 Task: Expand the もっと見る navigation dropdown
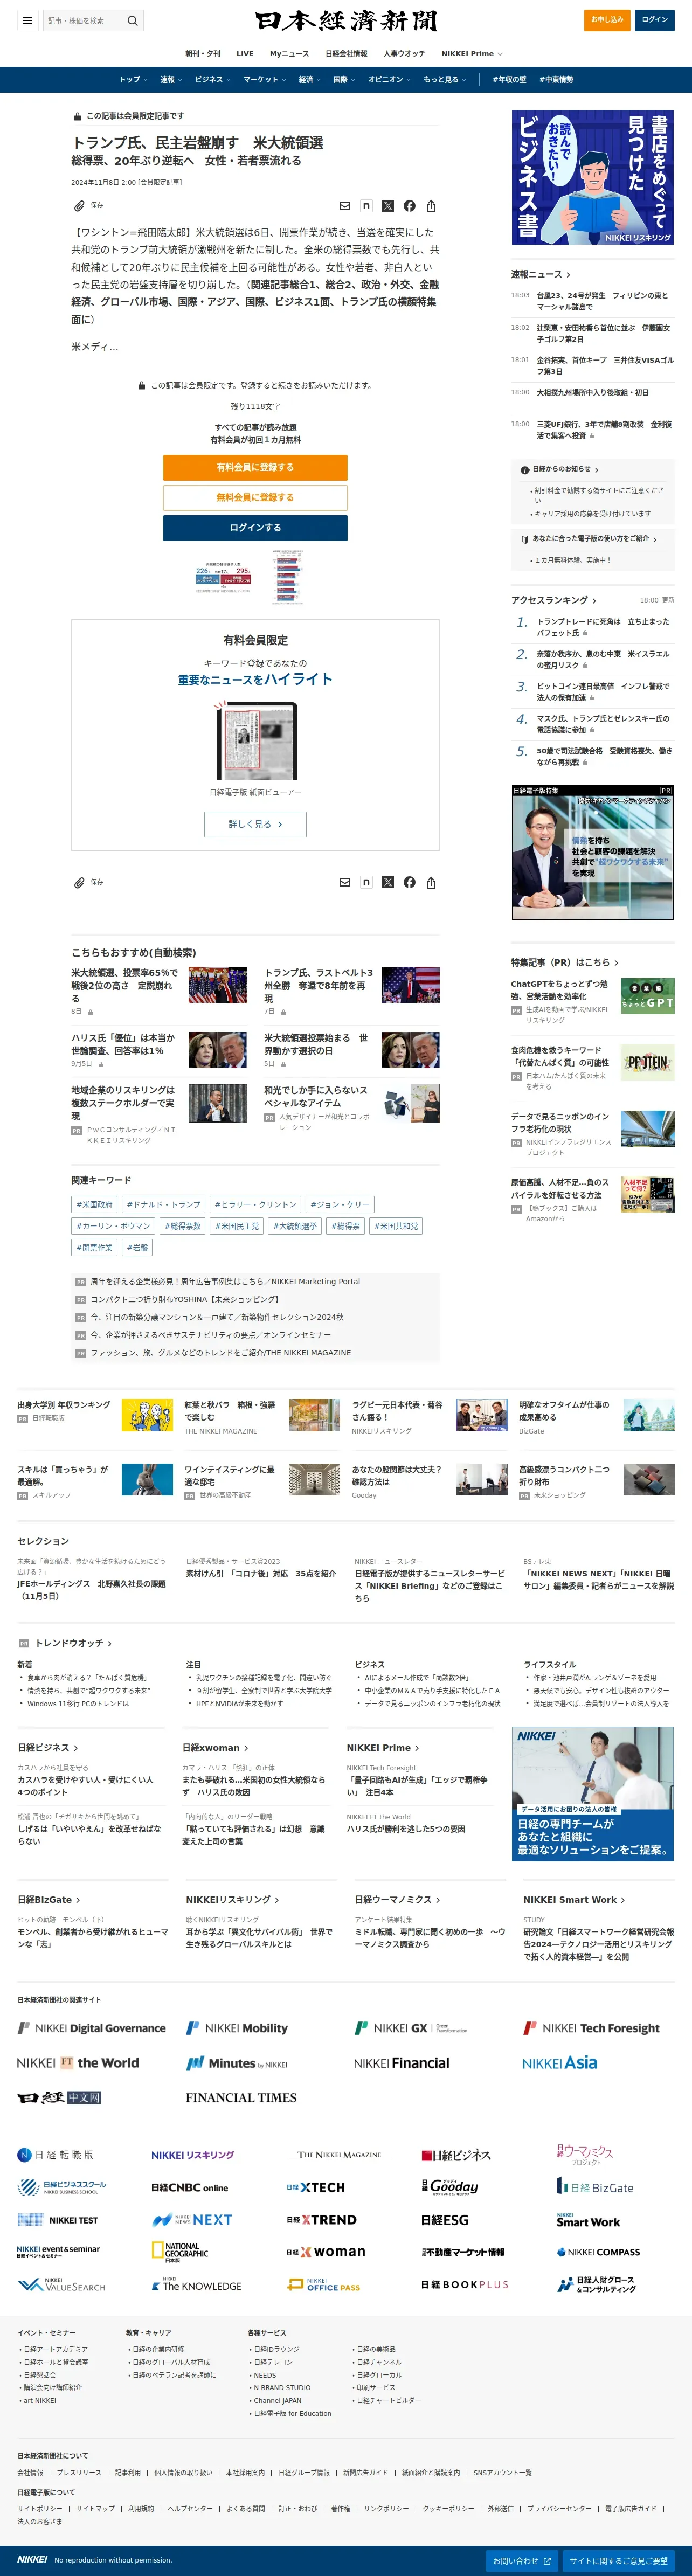tap(444, 79)
